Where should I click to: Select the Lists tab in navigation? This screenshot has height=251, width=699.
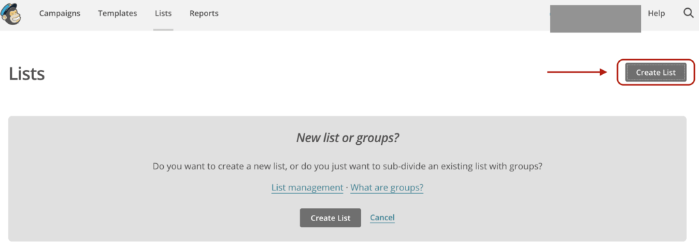click(x=163, y=14)
